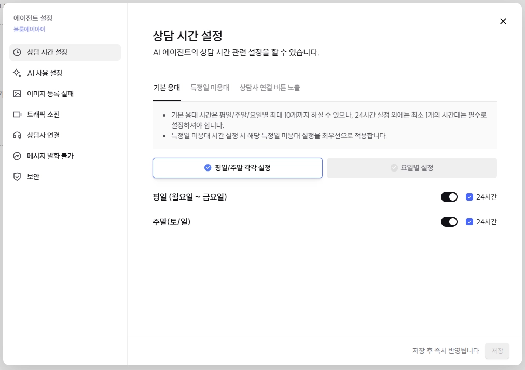Click the sparkle icon beside AI 사용 설정

[x=17, y=73]
